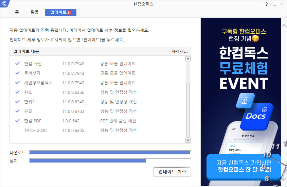Toggle the checkmark for 한글

pyautogui.click(x=17, y=111)
